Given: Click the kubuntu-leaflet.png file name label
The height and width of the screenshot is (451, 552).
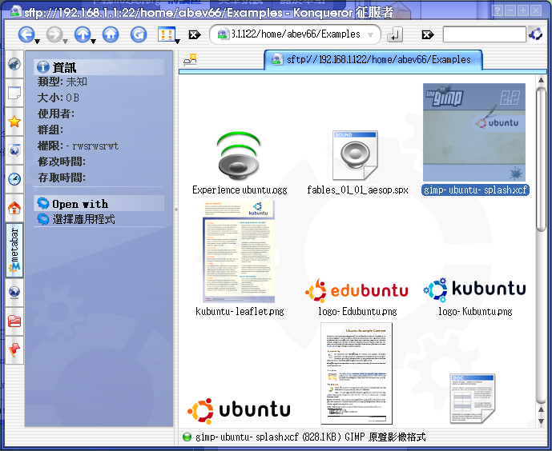Looking at the screenshot, I should tap(240, 311).
